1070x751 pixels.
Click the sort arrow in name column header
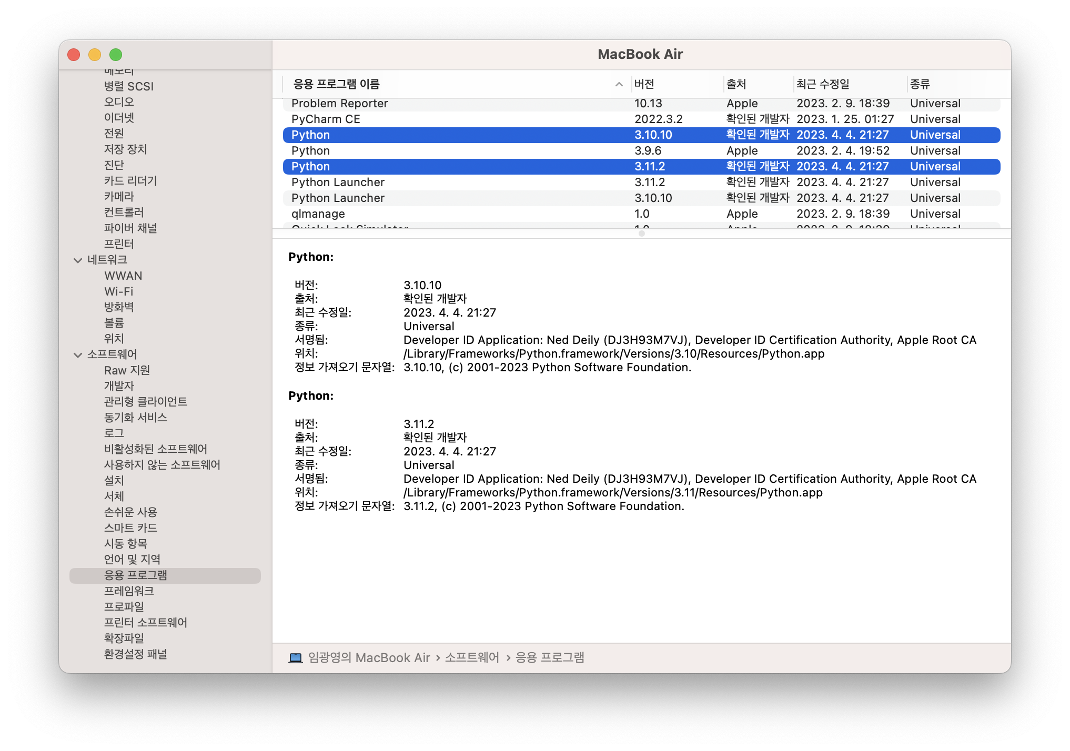coord(619,84)
